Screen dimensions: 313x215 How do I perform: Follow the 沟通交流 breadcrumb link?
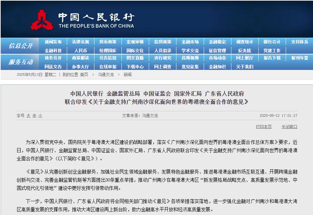point(106,75)
